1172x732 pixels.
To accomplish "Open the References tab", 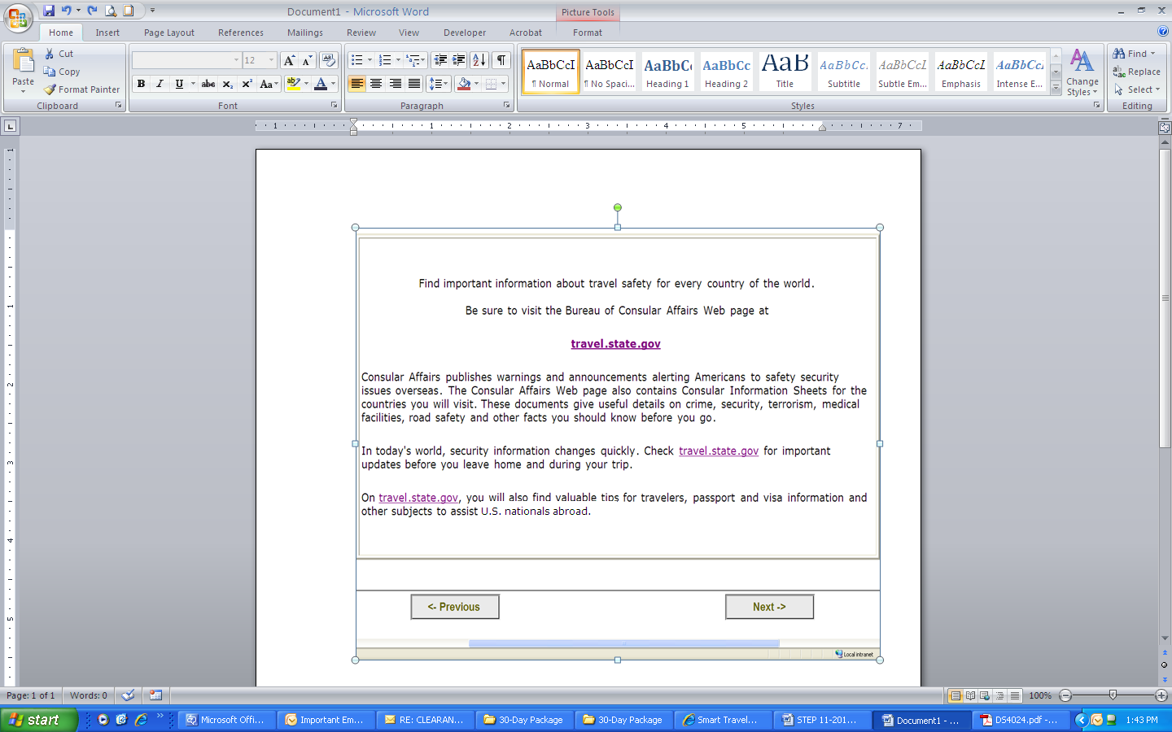I will pyautogui.click(x=241, y=33).
